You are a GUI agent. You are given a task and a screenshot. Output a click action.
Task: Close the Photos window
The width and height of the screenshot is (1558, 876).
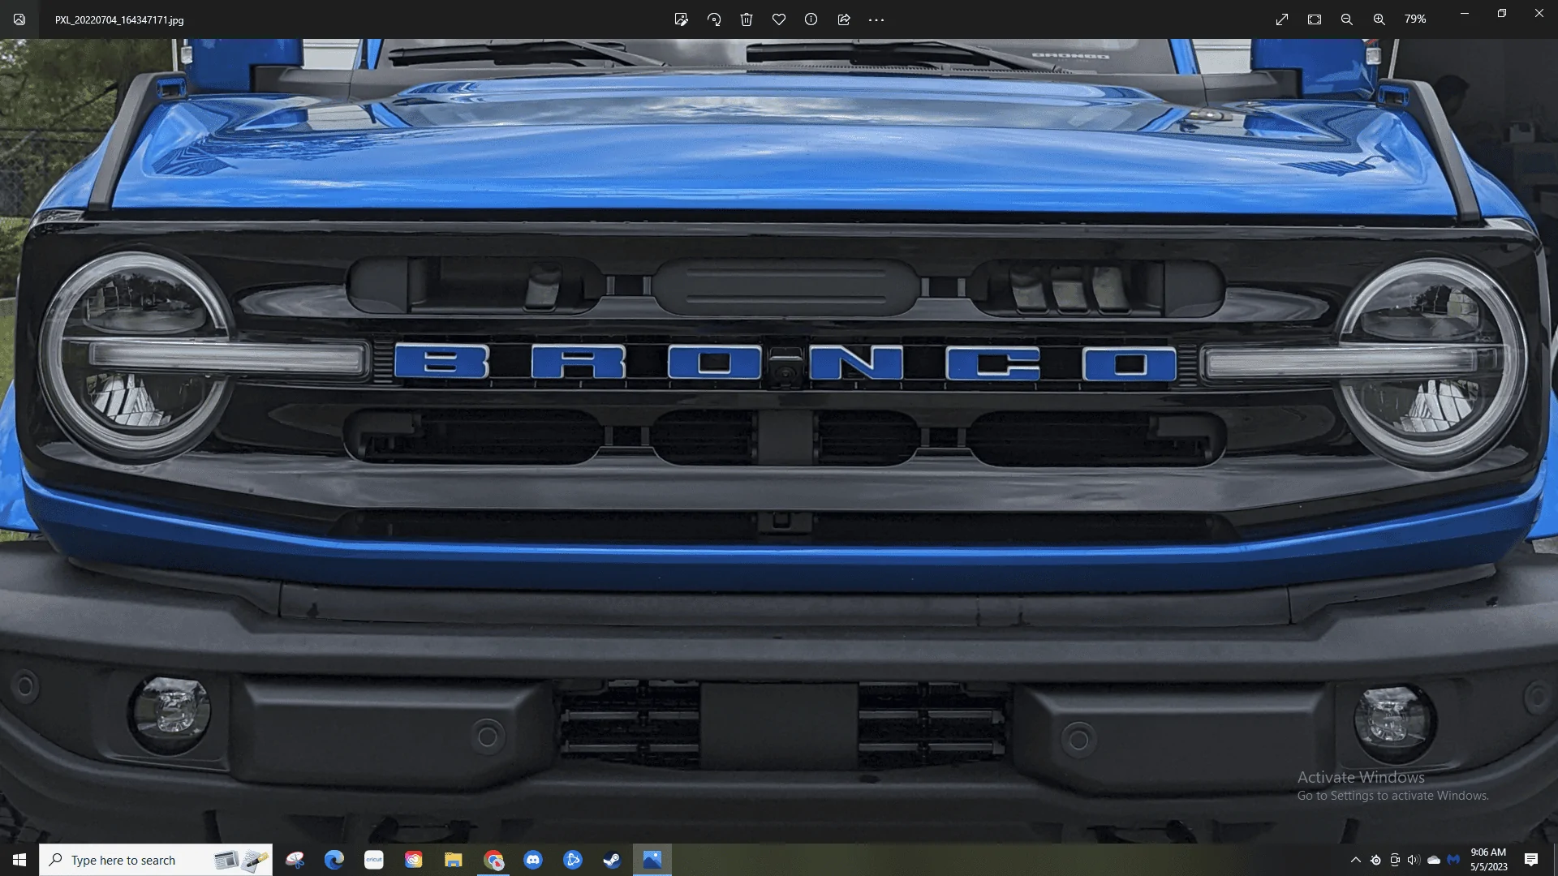pyautogui.click(x=1539, y=14)
